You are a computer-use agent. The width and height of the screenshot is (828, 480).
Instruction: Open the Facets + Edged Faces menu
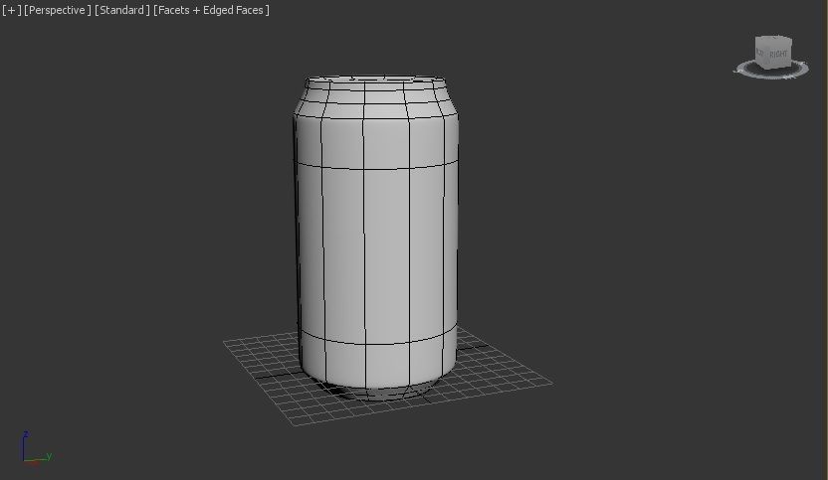(211, 10)
